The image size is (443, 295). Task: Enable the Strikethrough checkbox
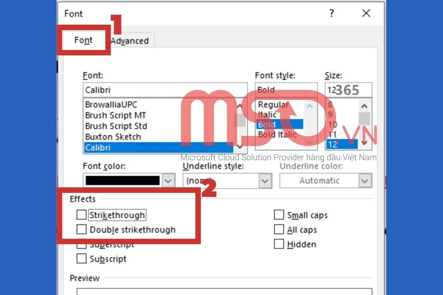pyautogui.click(x=82, y=215)
